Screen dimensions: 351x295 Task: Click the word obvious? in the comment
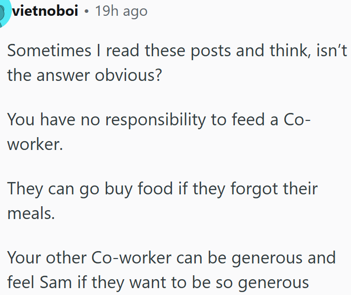pyautogui.click(x=128, y=75)
